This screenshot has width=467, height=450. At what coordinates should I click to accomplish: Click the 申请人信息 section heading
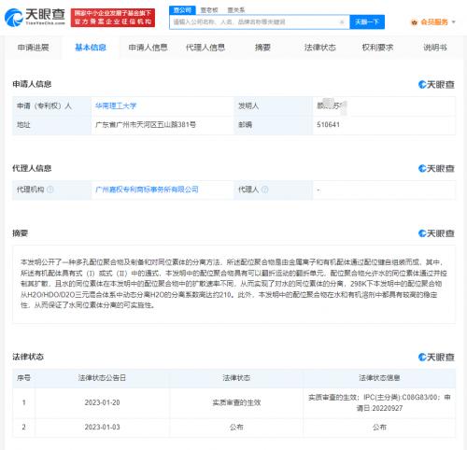tap(32, 84)
